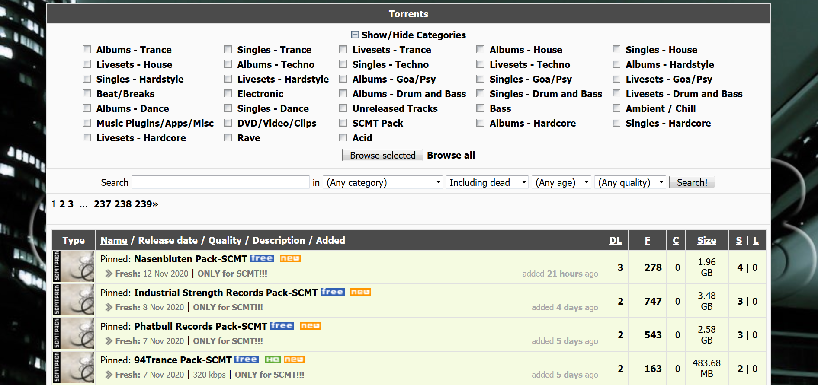Click the Browse selected button
Screen dimensions: 818x385
click(382, 155)
